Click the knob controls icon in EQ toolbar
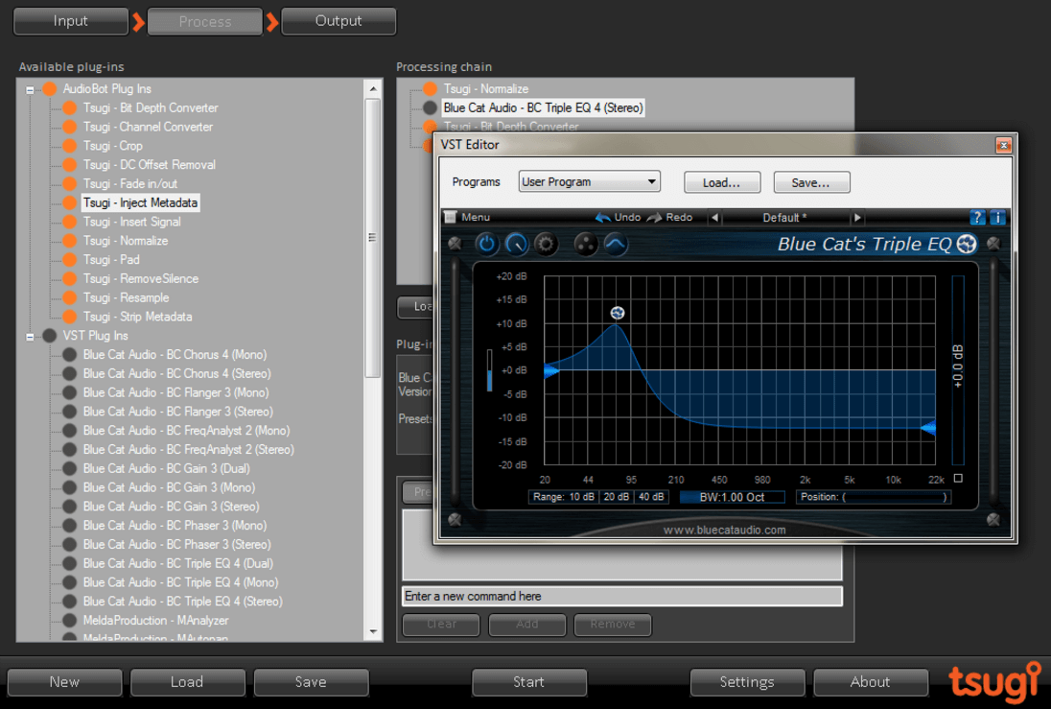The height and width of the screenshot is (709, 1051). (516, 244)
